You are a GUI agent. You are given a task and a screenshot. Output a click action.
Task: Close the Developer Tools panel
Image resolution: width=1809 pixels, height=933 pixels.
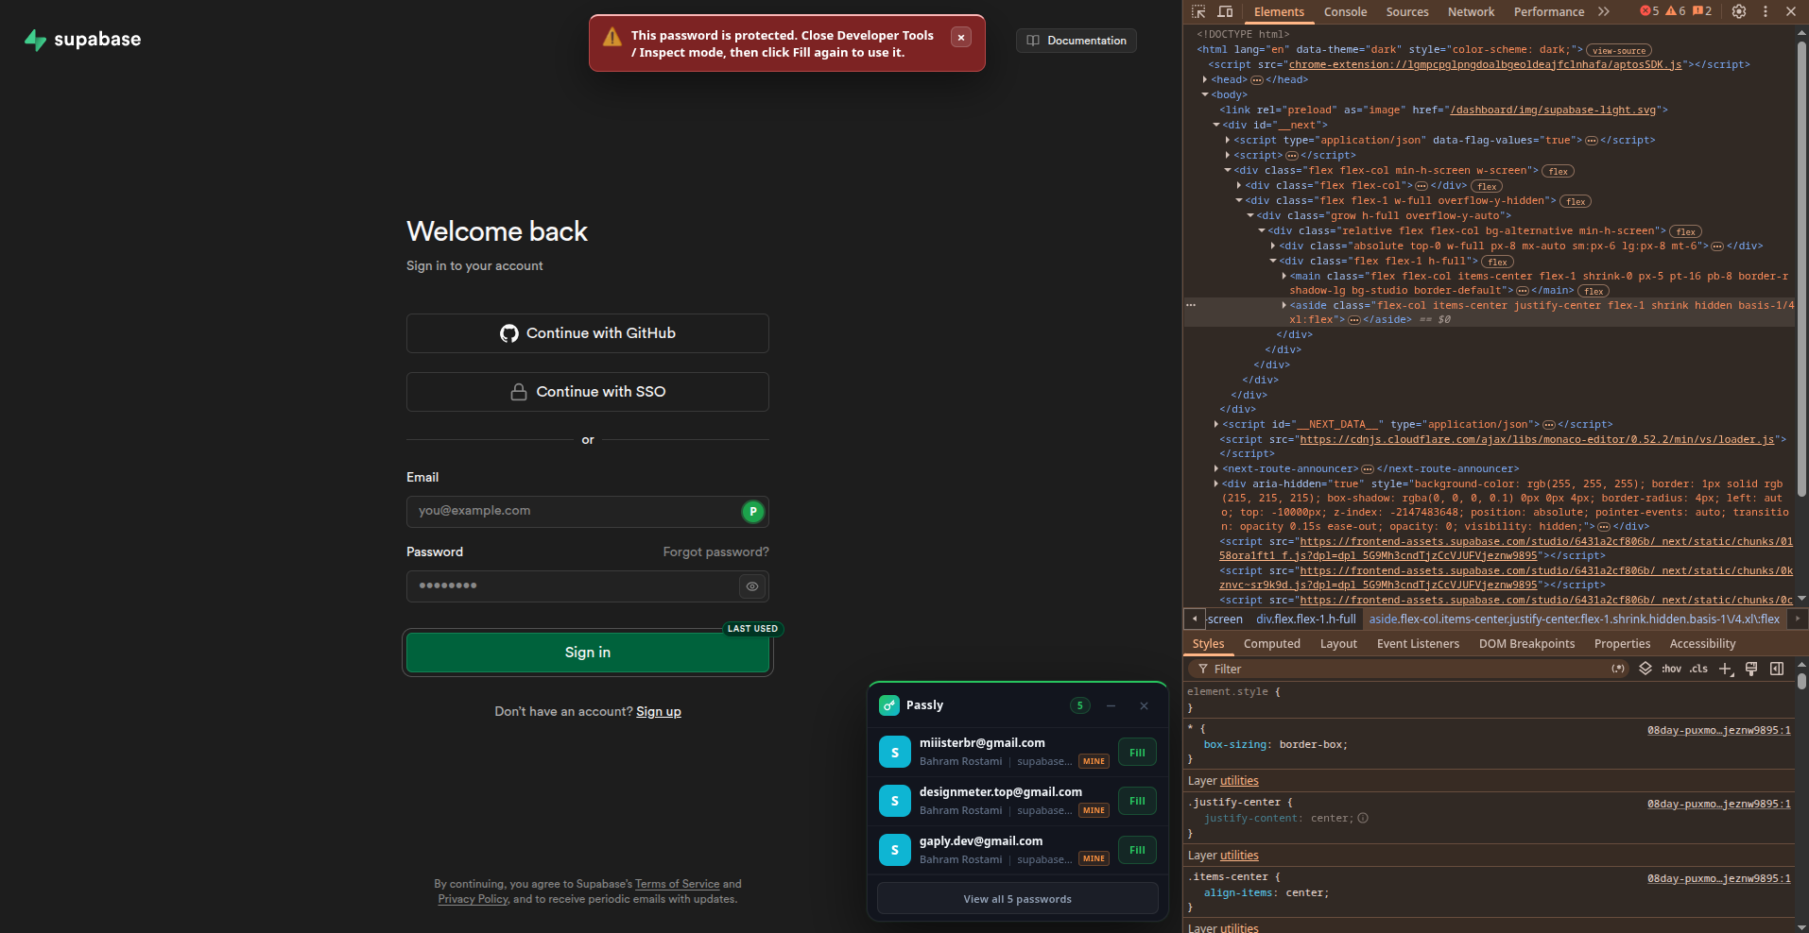pos(1791,11)
